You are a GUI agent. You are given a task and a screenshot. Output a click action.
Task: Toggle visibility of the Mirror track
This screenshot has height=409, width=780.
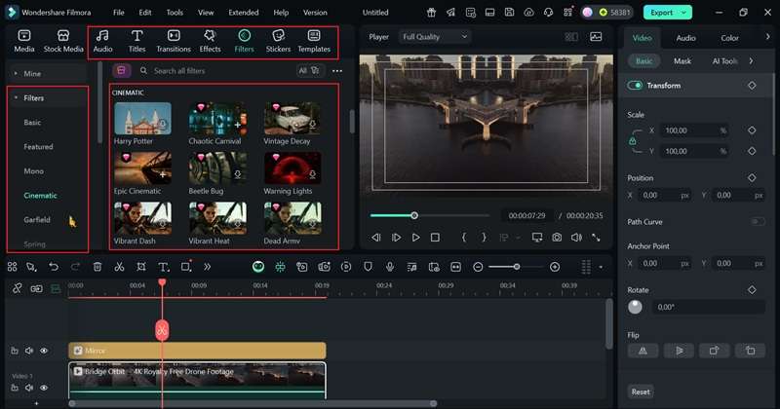click(x=44, y=351)
